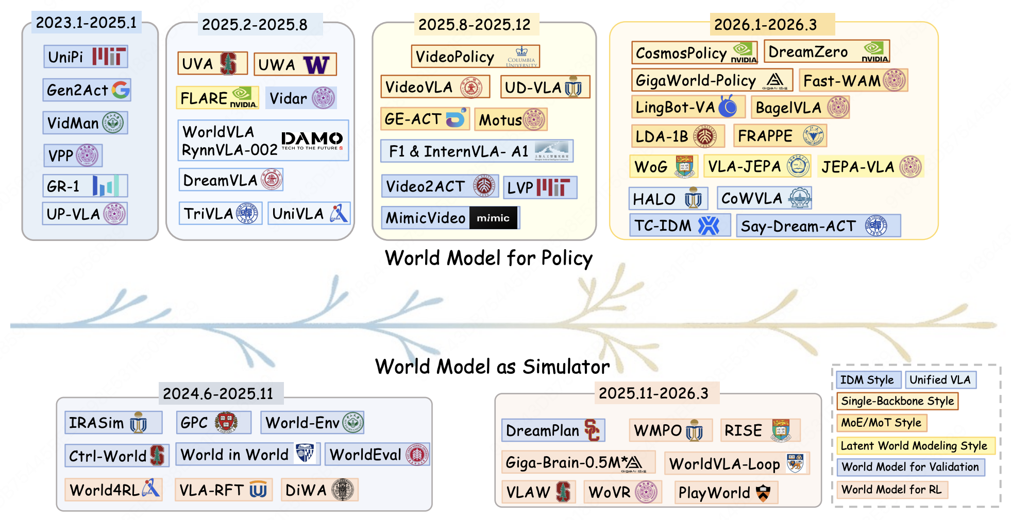This screenshot has width=1011, height=520.
Task: Click the World Model as Simulator heading
Action: (x=493, y=367)
